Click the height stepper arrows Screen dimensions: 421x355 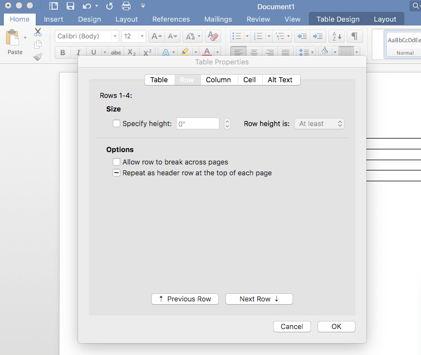click(227, 123)
